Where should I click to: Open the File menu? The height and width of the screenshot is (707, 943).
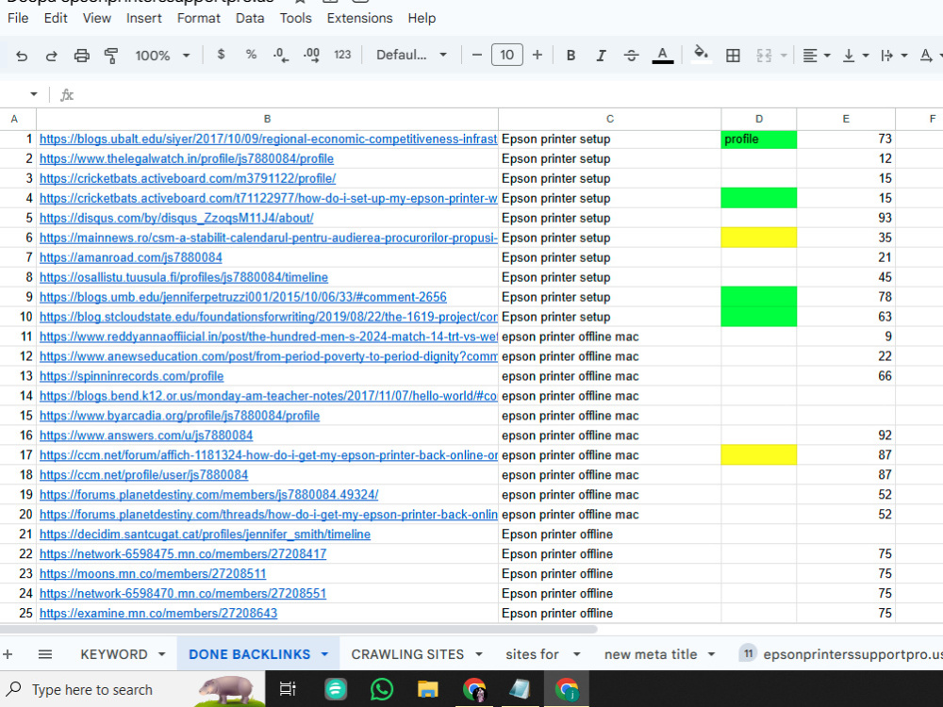click(18, 18)
